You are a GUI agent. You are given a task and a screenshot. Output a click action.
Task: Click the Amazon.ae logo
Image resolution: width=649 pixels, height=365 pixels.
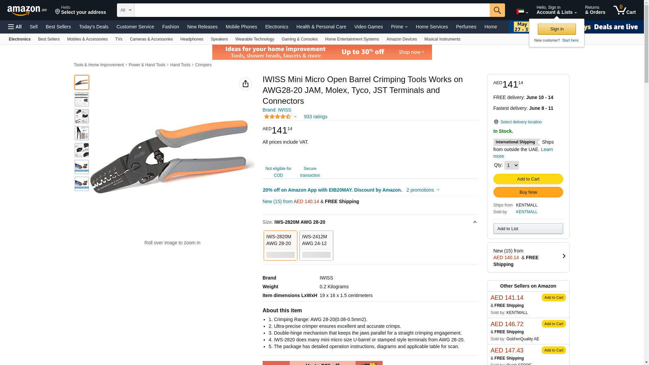[x=27, y=10]
